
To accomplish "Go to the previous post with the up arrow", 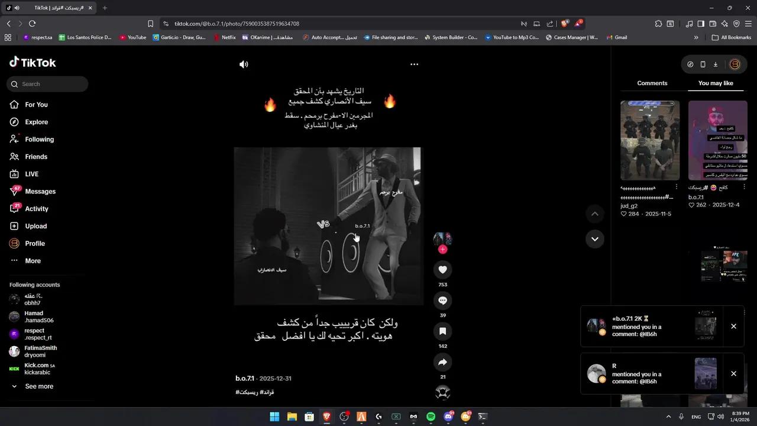I will (595, 214).
